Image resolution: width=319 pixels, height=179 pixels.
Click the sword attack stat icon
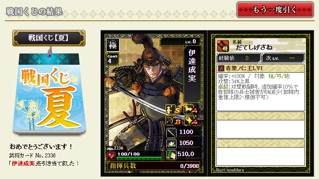(171, 133)
